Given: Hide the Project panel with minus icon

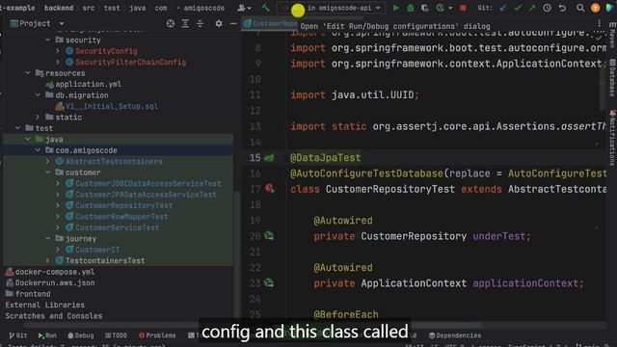Looking at the screenshot, I should 233,23.
